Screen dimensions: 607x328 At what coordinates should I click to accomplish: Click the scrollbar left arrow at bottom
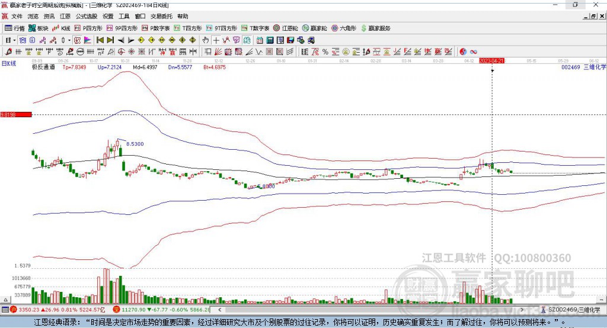tap(220, 310)
